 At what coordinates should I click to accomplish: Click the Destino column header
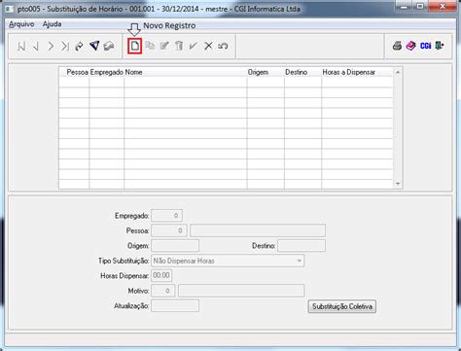coord(296,72)
